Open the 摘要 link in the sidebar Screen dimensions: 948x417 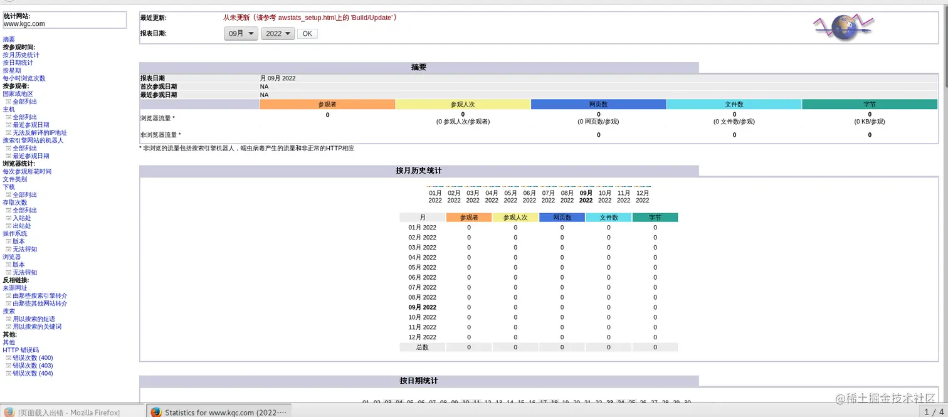coord(9,40)
